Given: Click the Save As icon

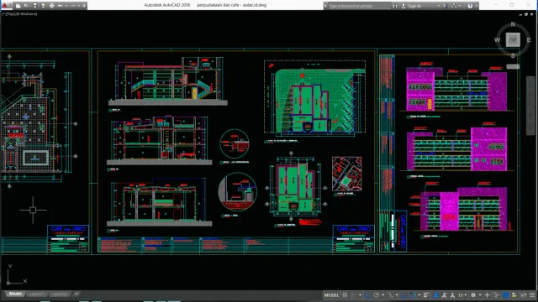Looking at the screenshot, I should pyautogui.click(x=43, y=6).
